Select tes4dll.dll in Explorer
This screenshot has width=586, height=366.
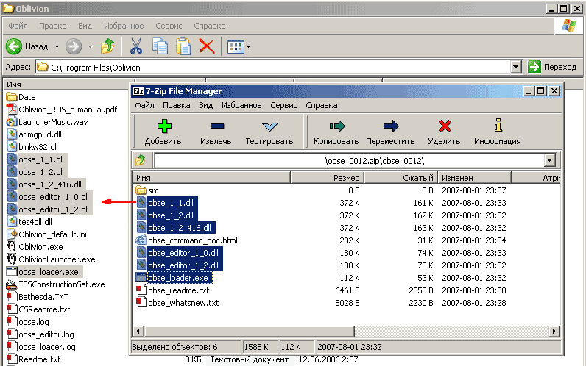tap(30, 222)
